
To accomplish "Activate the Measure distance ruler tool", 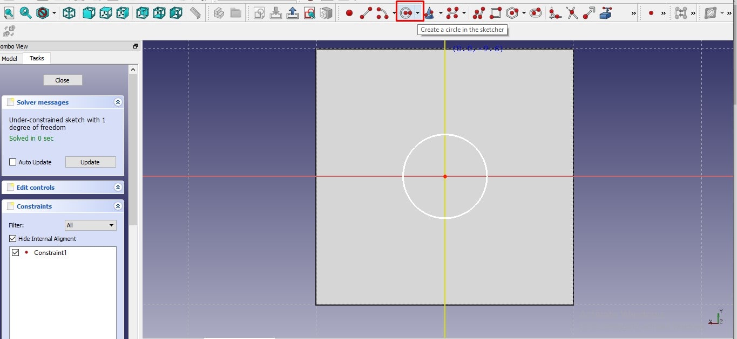I will [196, 12].
